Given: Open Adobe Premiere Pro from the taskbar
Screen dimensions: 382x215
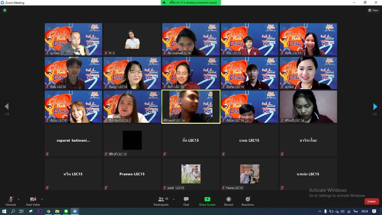Looking at the screenshot, I should tap(39, 211).
